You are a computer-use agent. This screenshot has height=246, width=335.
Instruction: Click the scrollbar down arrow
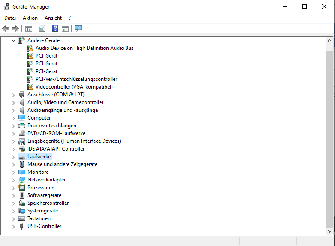(329, 231)
